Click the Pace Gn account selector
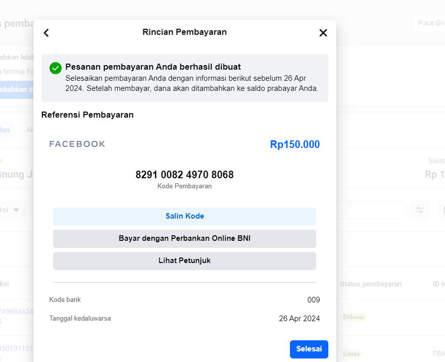The image size is (445, 362). pyautogui.click(x=429, y=23)
